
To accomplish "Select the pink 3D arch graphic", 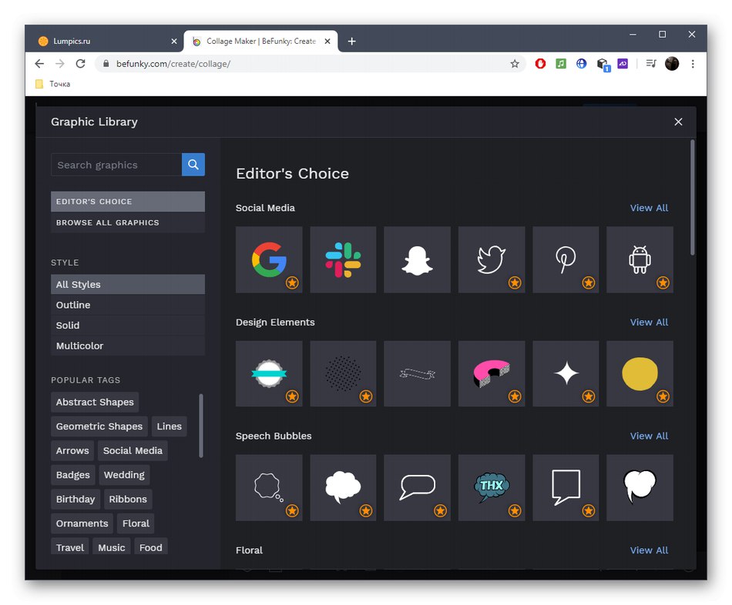I will click(x=492, y=373).
